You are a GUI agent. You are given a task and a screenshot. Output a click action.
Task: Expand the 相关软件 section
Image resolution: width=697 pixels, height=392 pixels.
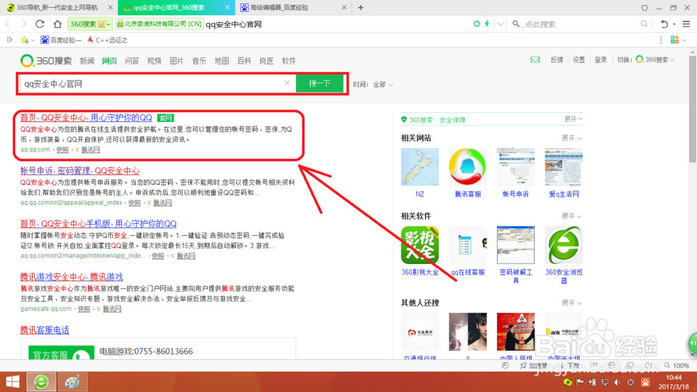tap(572, 216)
